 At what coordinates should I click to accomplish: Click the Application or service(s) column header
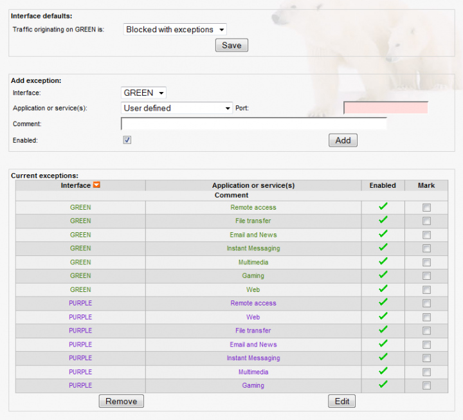[253, 185]
